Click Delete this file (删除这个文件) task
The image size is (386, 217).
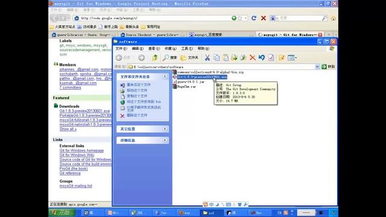[137, 115]
